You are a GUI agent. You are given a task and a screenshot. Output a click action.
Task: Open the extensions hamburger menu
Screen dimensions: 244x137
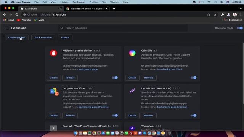click(7, 28)
